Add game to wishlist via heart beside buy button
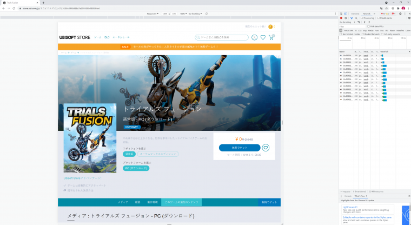Viewport: 411px width, 225px height. (266, 148)
